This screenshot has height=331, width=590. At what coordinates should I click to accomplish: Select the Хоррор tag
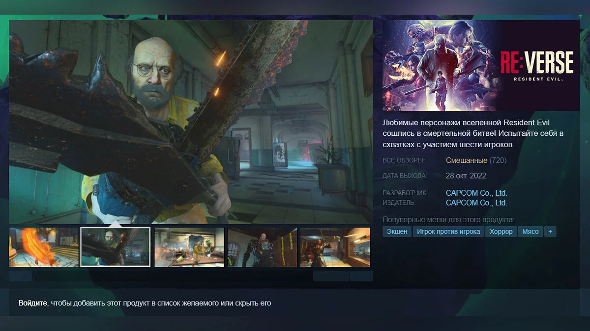tap(501, 231)
